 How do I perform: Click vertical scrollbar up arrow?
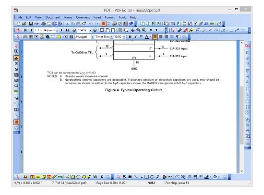click(241, 43)
